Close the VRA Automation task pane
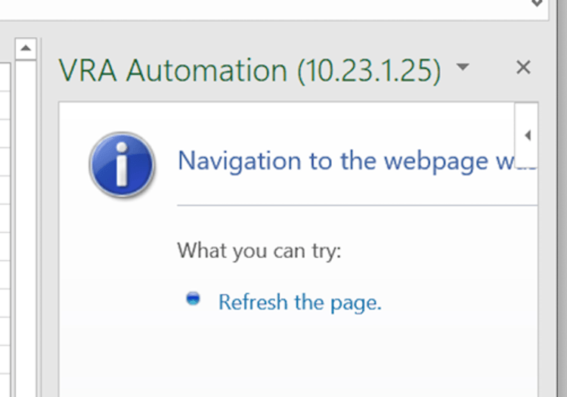567x397 pixels. click(523, 68)
